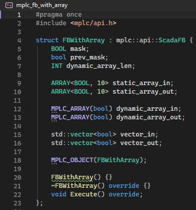Click the base class 'ScadaFB'
This screenshot has width=196, height=210.
point(172,40)
